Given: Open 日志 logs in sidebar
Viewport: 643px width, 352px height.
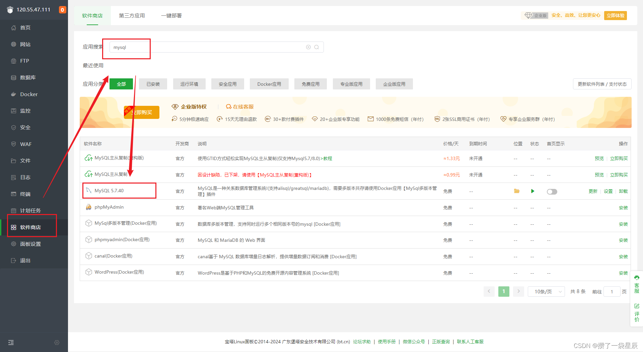Looking at the screenshot, I should click(25, 177).
